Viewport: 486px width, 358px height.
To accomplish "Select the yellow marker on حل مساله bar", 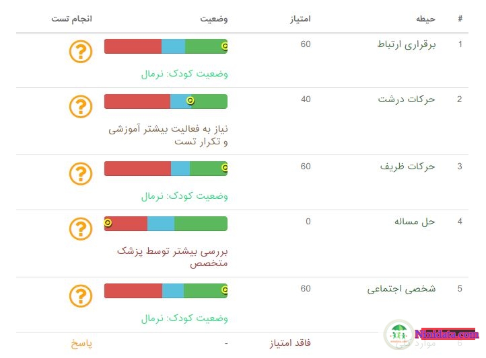I will pos(108,222).
